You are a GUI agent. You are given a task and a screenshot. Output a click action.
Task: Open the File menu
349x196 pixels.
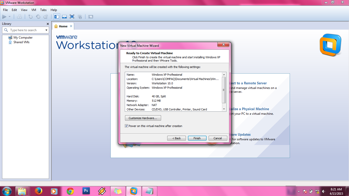pyautogui.click(x=5, y=10)
